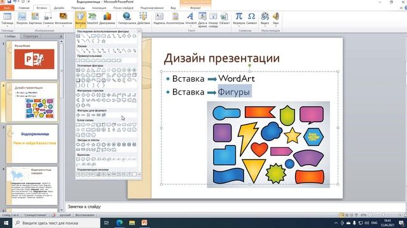The height and width of the screenshot is (228, 407).
Task: Pick the moon shape in Основные фигуры
Action: [x=124, y=80]
